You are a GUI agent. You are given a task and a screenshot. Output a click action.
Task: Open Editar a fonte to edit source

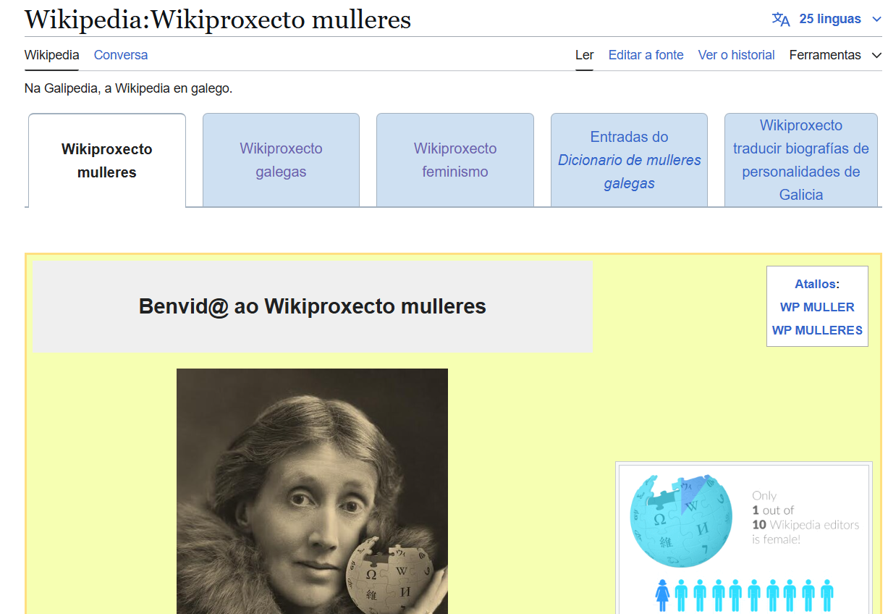click(646, 55)
